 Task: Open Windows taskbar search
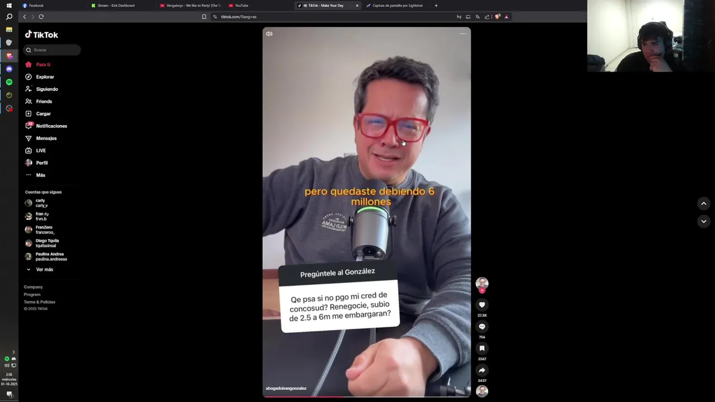coord(9,17)
